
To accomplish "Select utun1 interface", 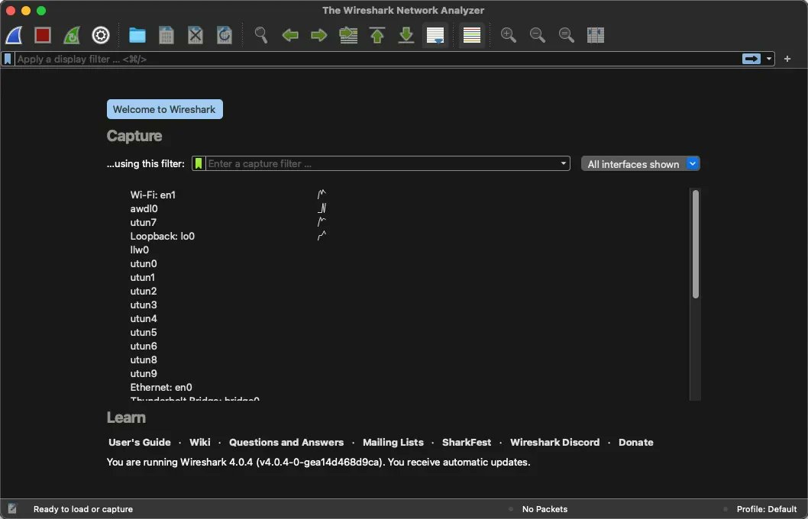I will (143, 277).
